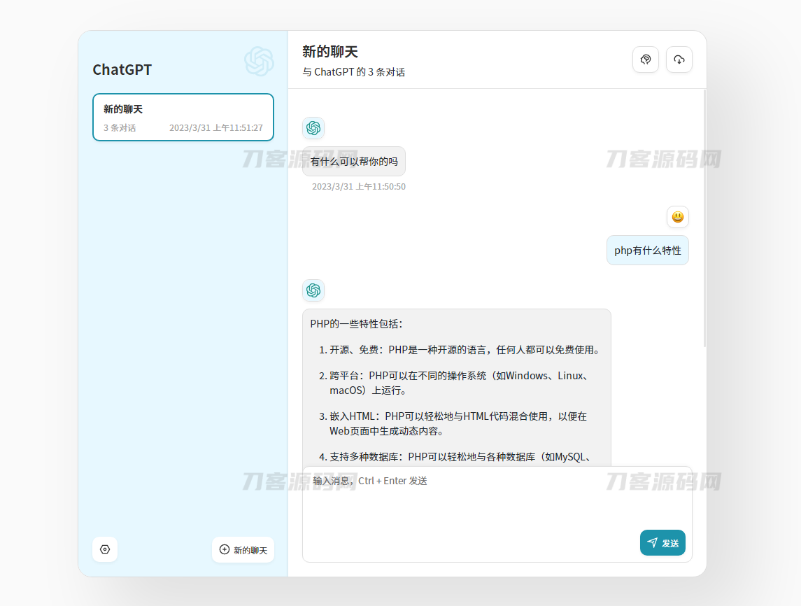801x606 pixels.
Task: Select the 新的聊天 conversation in the sidebar
Action: click(183, 117)
